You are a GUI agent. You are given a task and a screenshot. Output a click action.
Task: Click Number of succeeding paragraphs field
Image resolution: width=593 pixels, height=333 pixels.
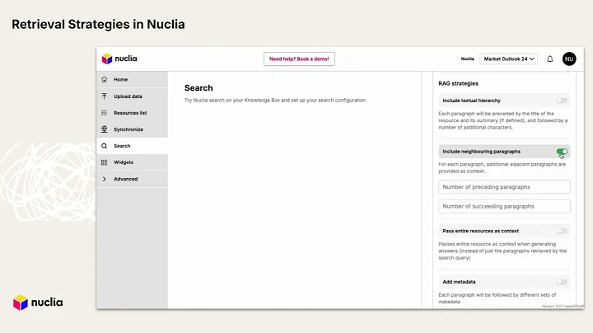click(504, 206)
